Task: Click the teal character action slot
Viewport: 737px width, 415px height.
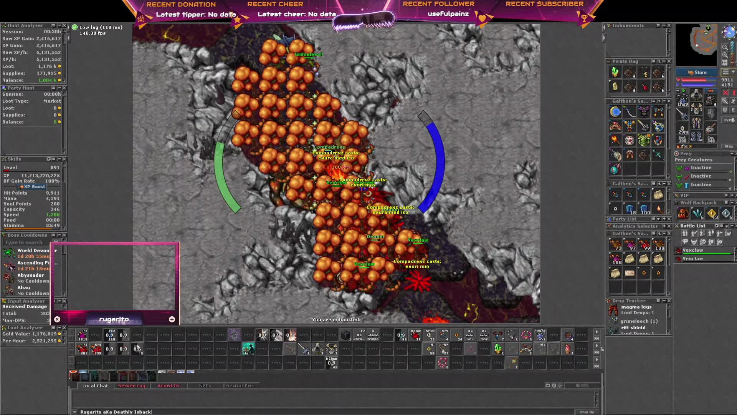Action: 248,349
